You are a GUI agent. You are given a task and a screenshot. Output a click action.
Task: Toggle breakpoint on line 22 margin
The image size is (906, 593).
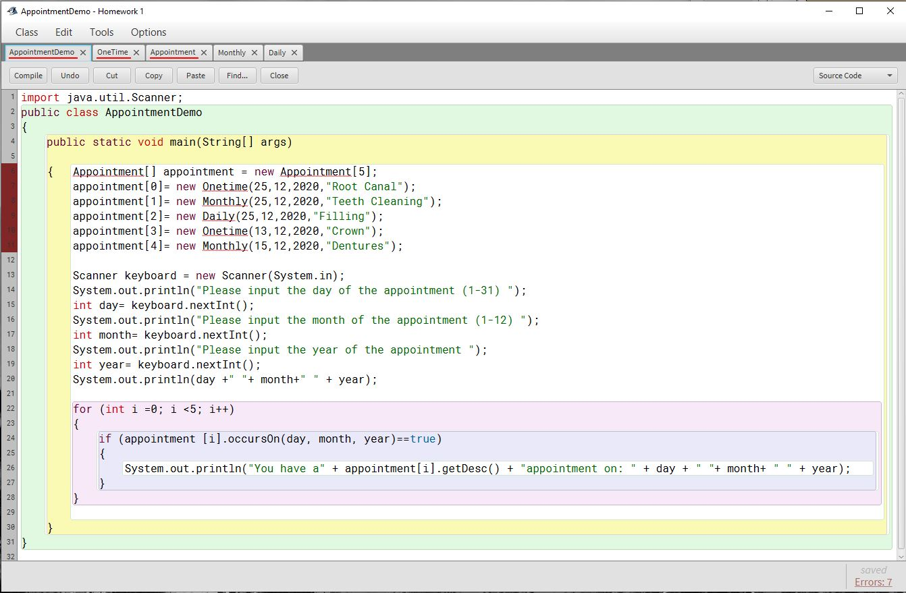9,409
